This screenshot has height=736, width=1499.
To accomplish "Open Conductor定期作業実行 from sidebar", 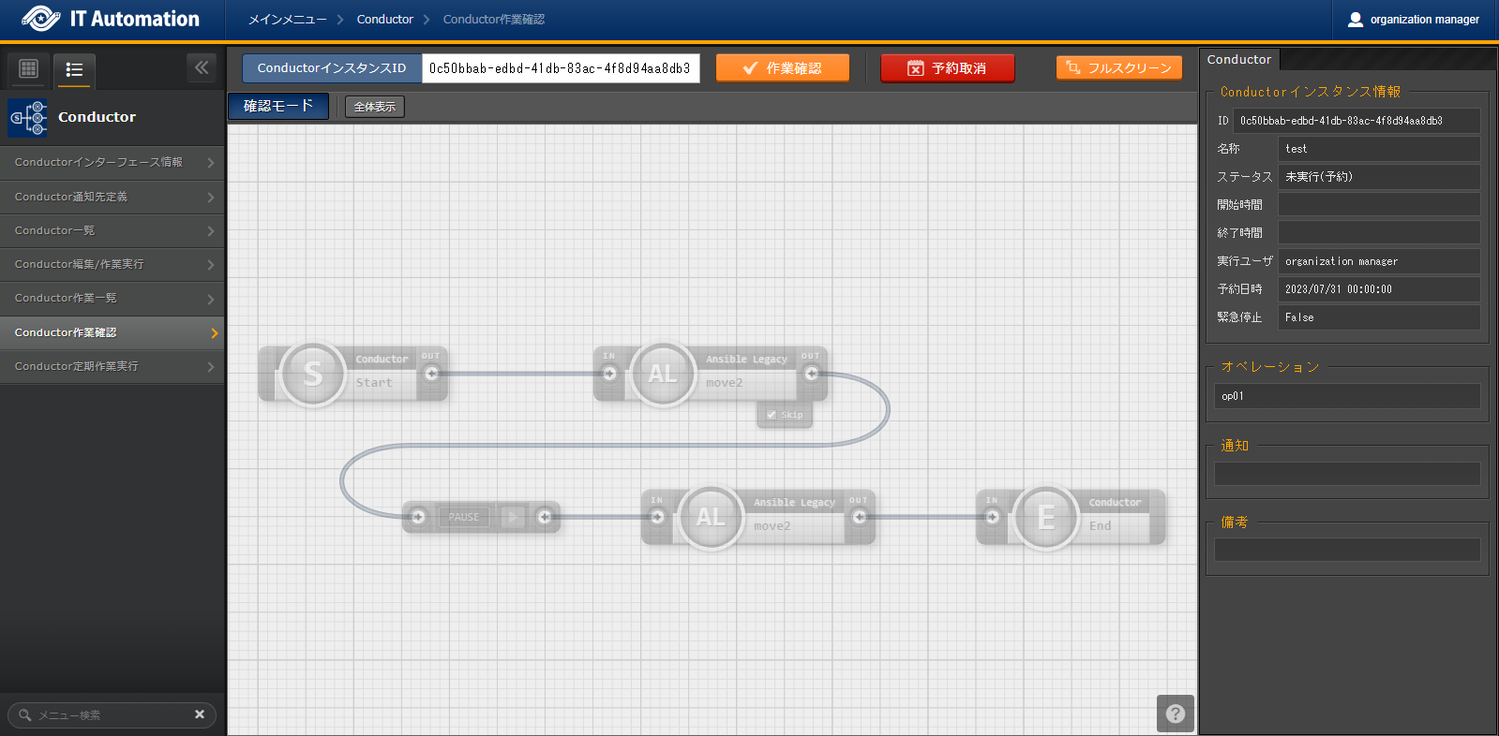I will pos(112,366).
